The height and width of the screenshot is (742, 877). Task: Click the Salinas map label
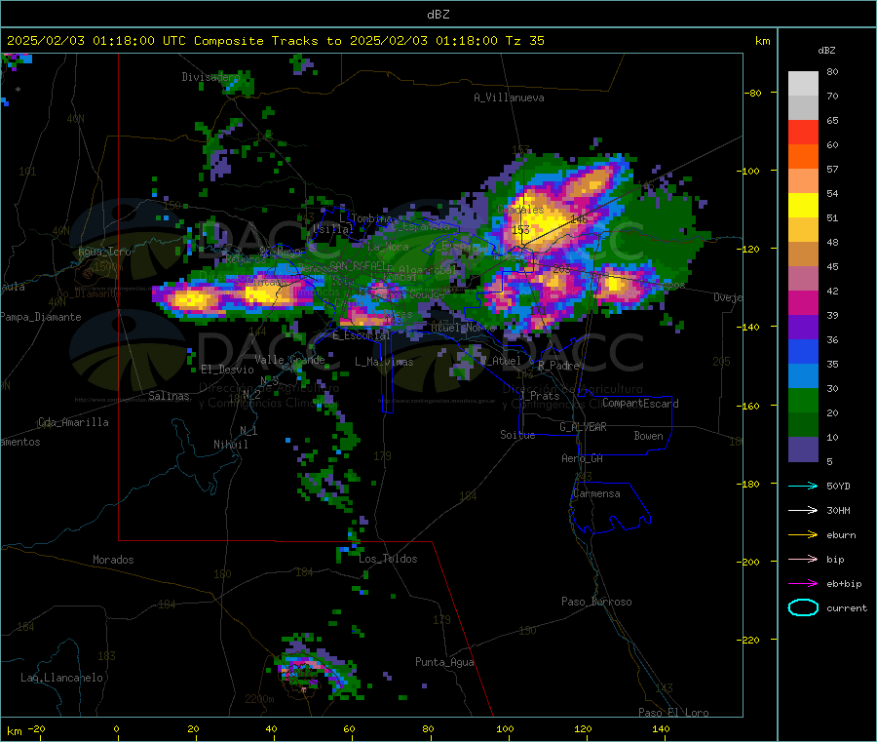pyautogui.click(x=169, y=396)
